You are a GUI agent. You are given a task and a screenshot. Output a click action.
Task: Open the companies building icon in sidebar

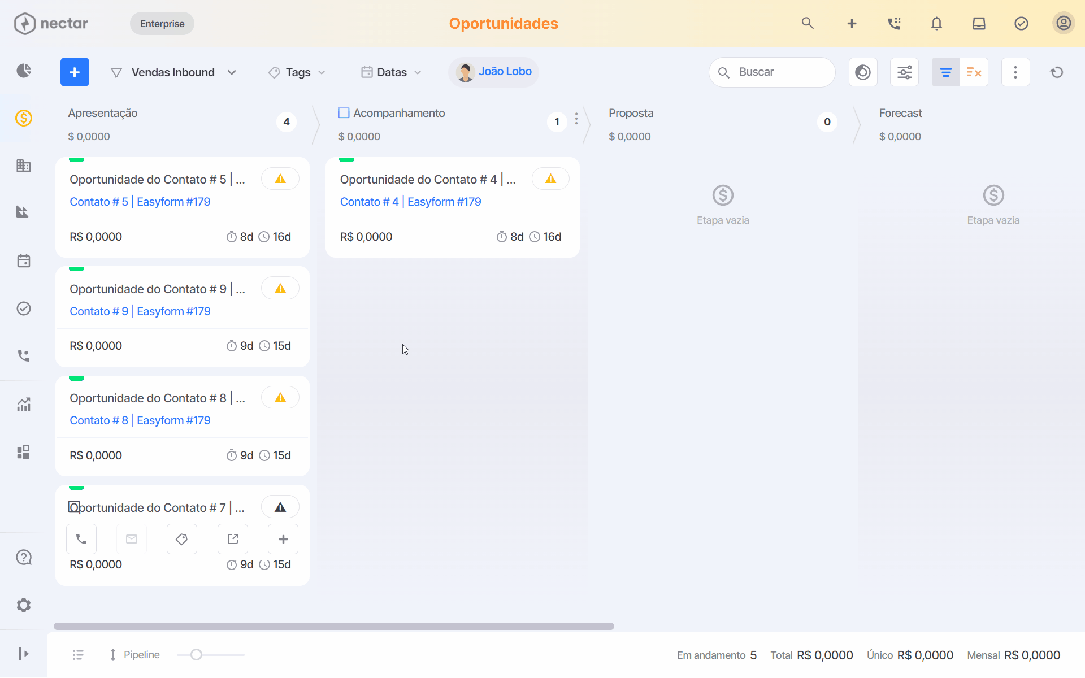[24, 166]
